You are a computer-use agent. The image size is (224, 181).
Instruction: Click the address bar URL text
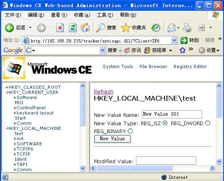click(95, 41)
